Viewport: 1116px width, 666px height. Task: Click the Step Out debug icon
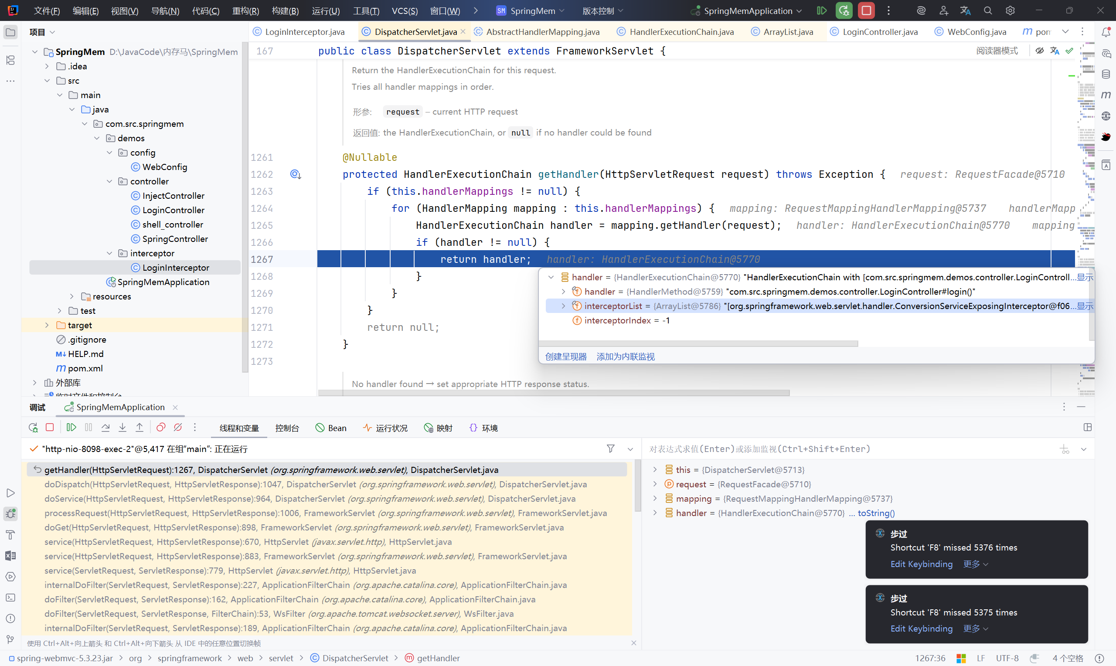pyautogui.click(x=139, y=428)
